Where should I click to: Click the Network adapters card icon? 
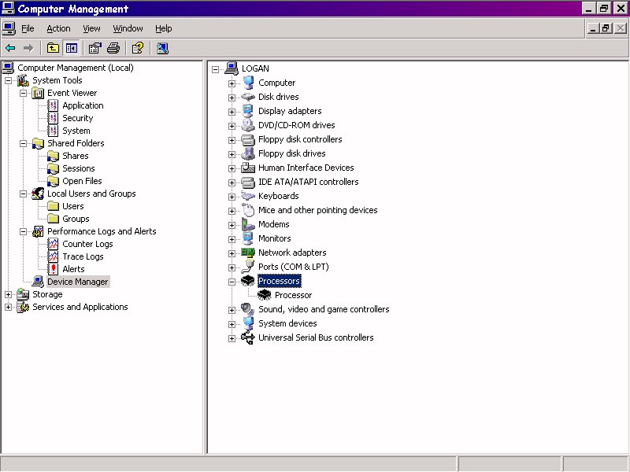[x=248, y=253]
